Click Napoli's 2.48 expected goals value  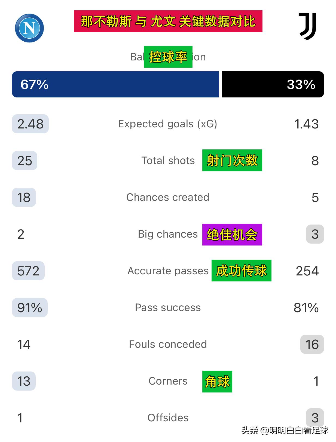click(30, 124)
